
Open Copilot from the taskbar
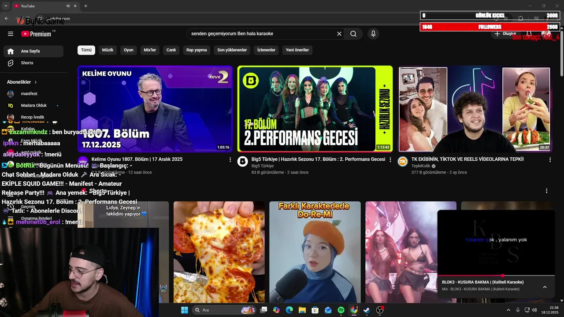tap(276, 310)
